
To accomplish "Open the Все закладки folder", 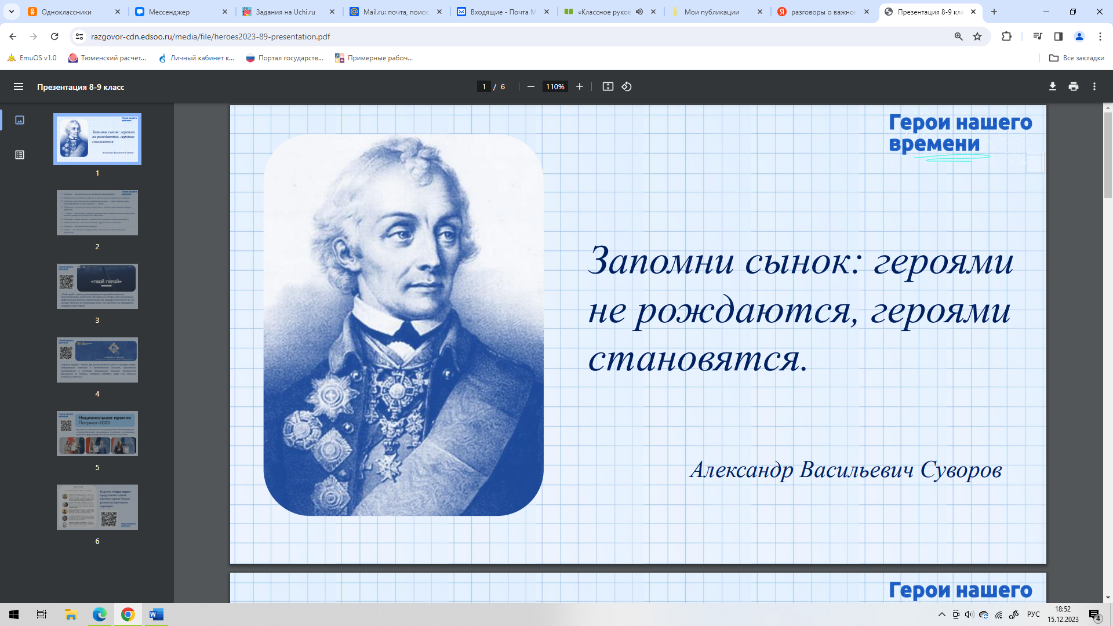I will pyautogui.click(x=1076, y=58).
